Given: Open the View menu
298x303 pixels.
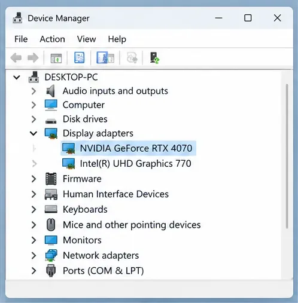Looking at the screenshot, I should click(87, 39).
